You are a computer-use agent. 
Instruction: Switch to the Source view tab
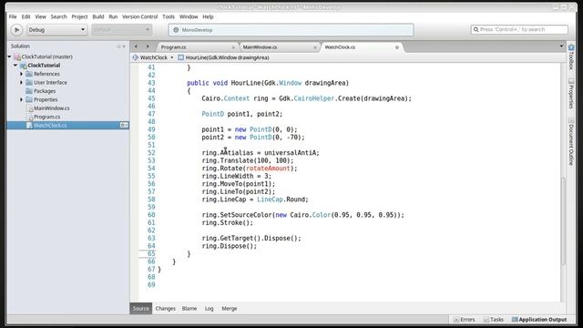tap(140, 309)
